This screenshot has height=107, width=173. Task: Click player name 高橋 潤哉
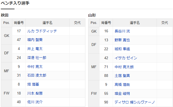122,84
